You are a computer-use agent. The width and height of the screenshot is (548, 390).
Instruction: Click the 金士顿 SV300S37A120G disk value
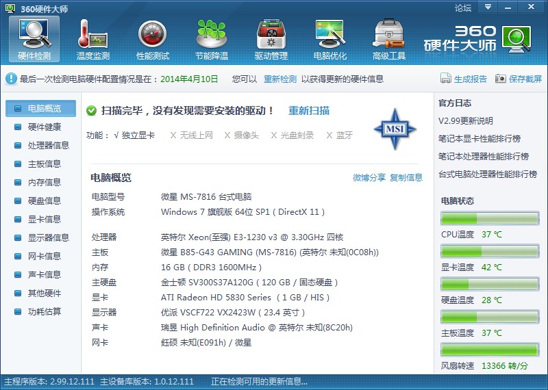(x=249, y=283)
